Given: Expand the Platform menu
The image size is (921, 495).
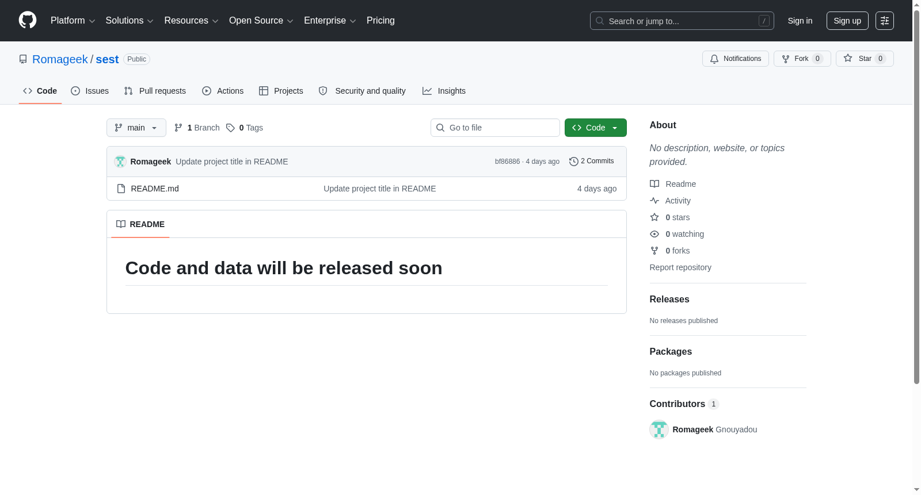Looking at the screenshot, I should [73, 21].
